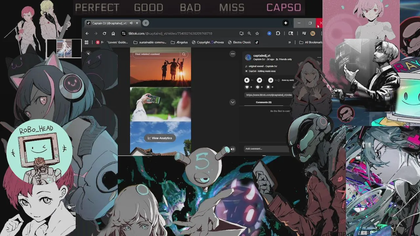420x236 pixels.
Task: Select the phone-in-hand video frame
Action: coord(160,104)
